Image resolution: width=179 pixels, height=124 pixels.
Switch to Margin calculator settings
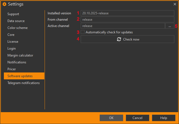20,55
